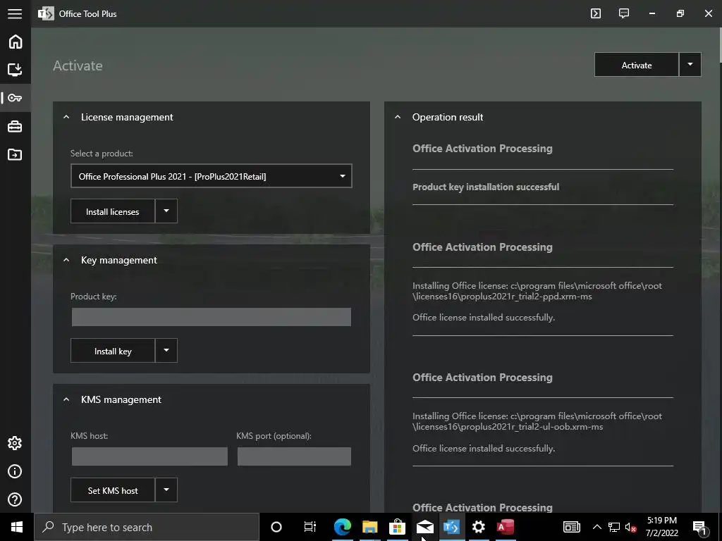Screen dimensions: 722x541
Task: Open Office Tool Plus settings gear
Action: (16, 443)
